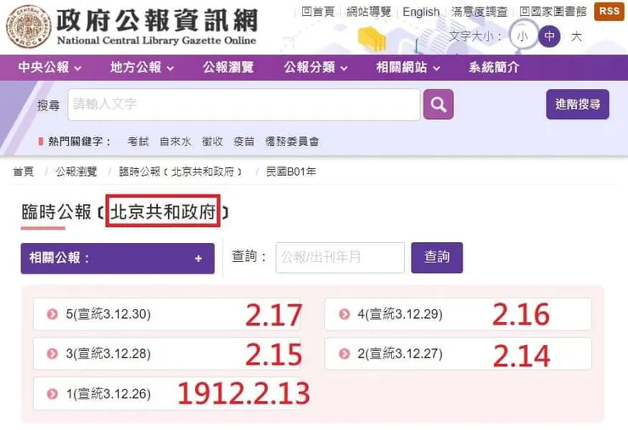
Task: Click the arrow icon beside 2(宣統3.12.27)
Action: point(345,354)
